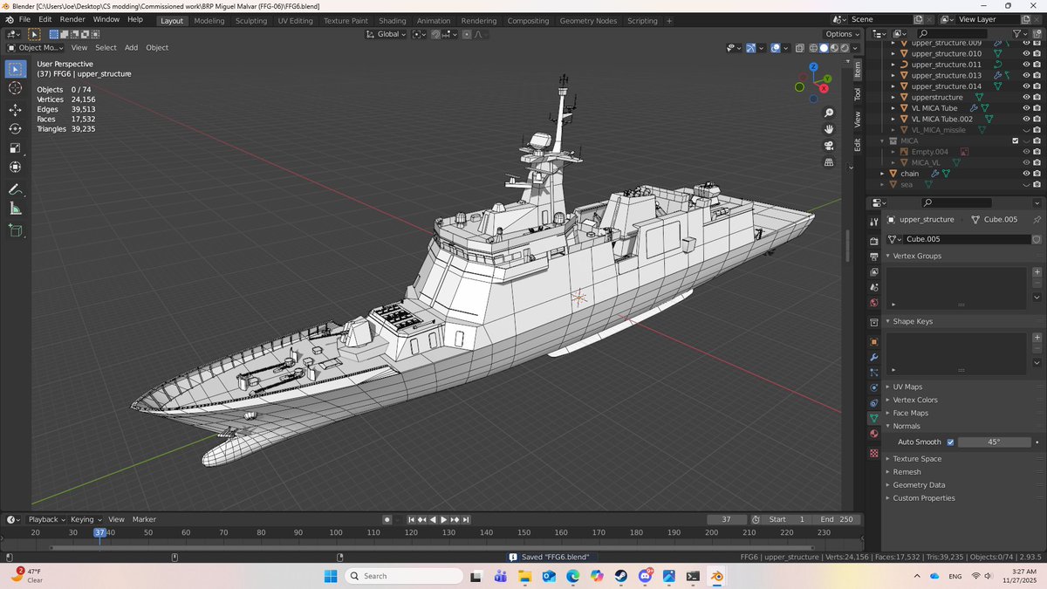Jump to the end frame

click(467, 519)
